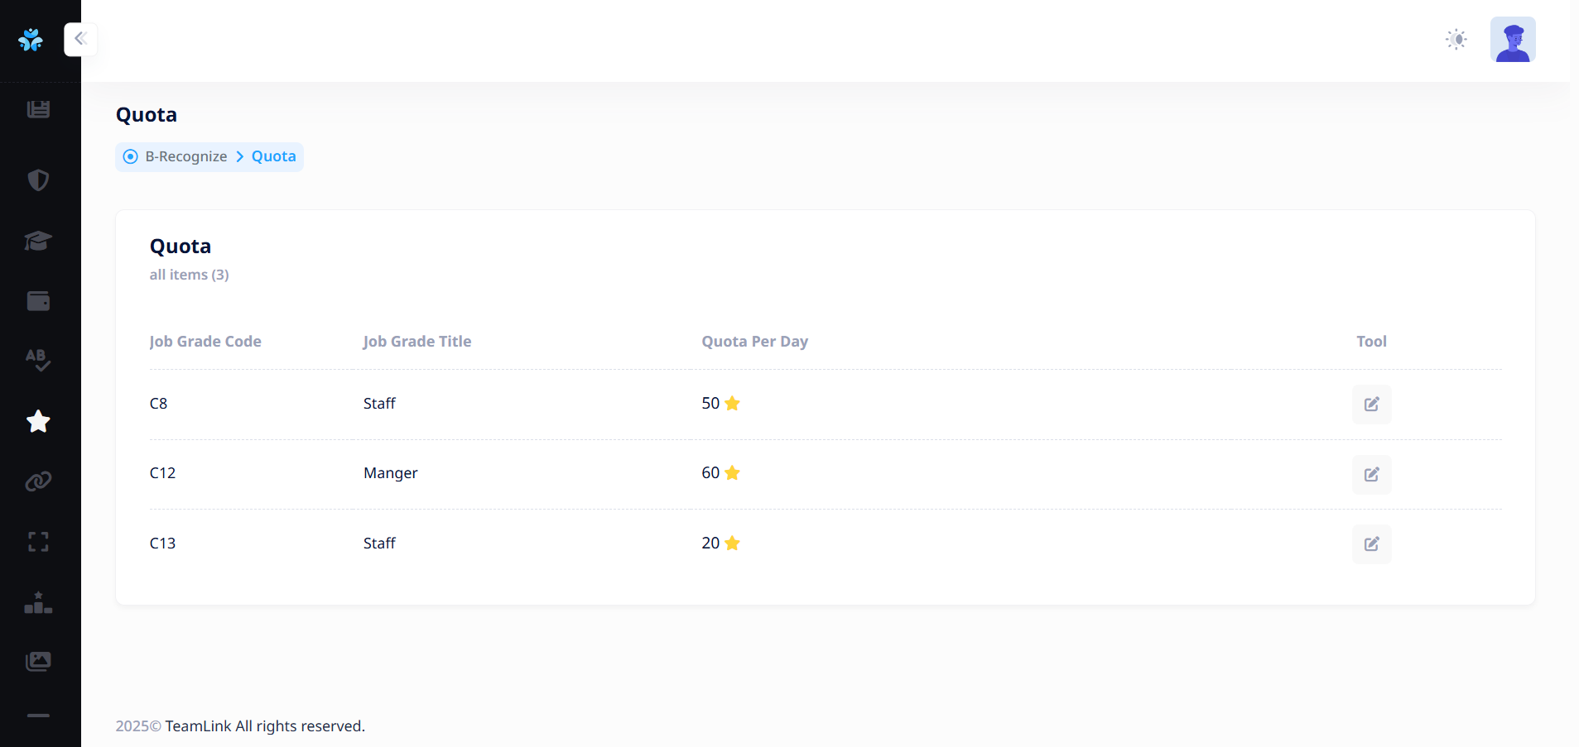Open the graduation cap icon in sidebar
Image resolution: width=1579 pixels, height=747 pixels.
[38, 241]
